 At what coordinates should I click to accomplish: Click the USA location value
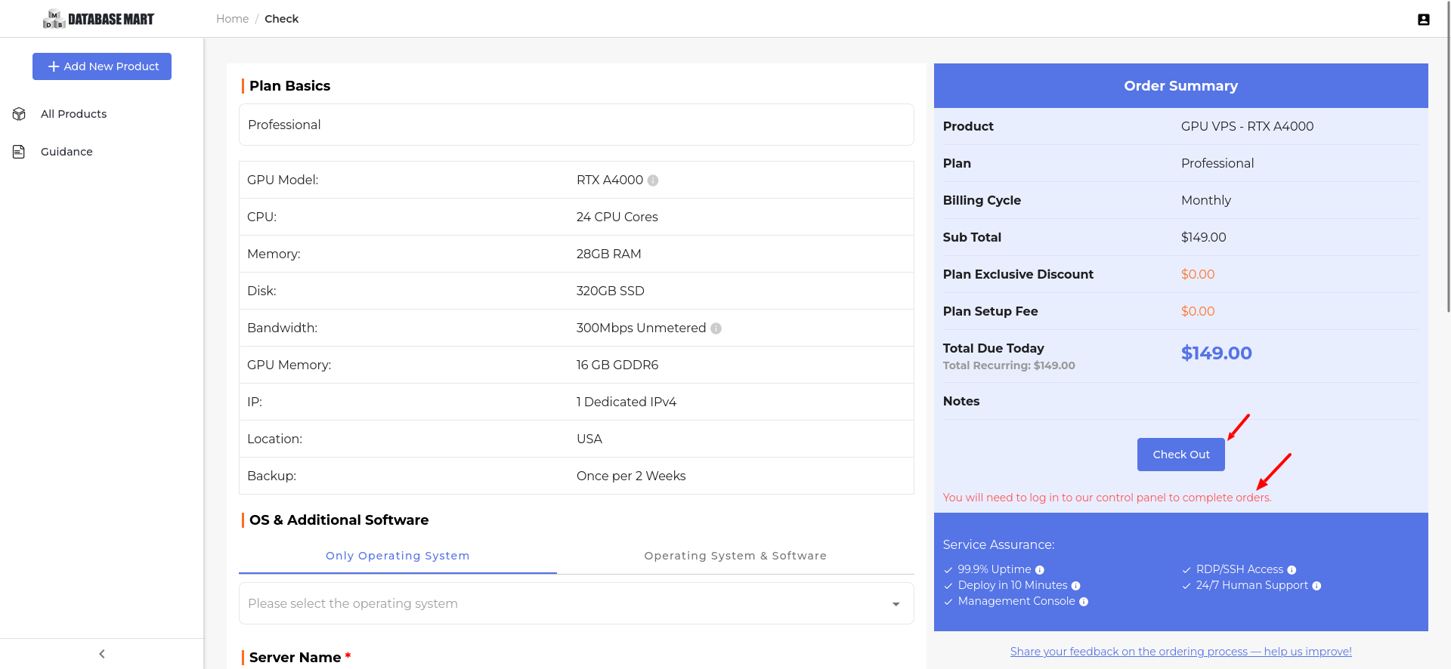point(589,439)
